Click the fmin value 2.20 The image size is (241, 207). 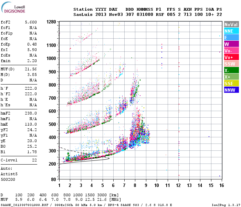click(32, 61)
